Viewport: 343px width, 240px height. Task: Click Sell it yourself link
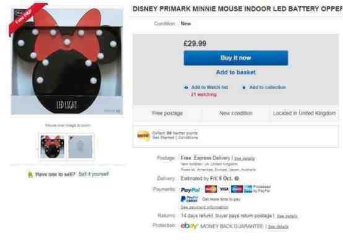point(93,174)
